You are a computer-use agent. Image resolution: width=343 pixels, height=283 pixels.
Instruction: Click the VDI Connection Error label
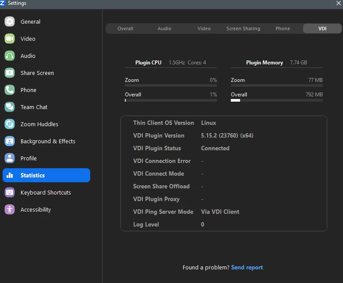[162, 161]
